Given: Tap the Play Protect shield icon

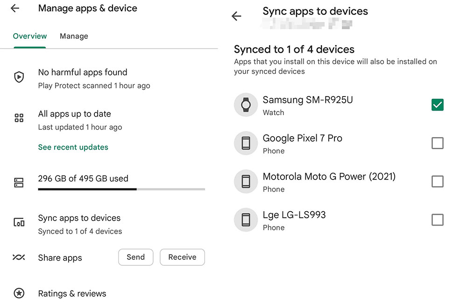Looking at the screenshot, I should point(19,77).
